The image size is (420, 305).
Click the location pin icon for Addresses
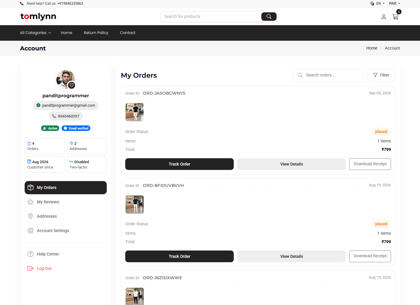[31, 216]
